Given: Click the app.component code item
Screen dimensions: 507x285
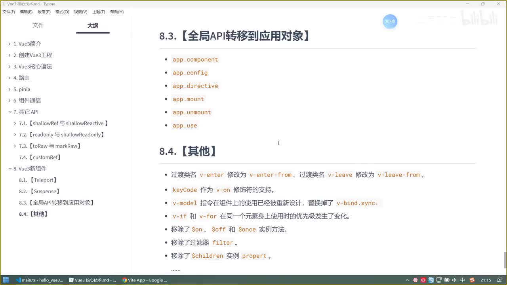Looking at the screenshot, I should point(195,59).
